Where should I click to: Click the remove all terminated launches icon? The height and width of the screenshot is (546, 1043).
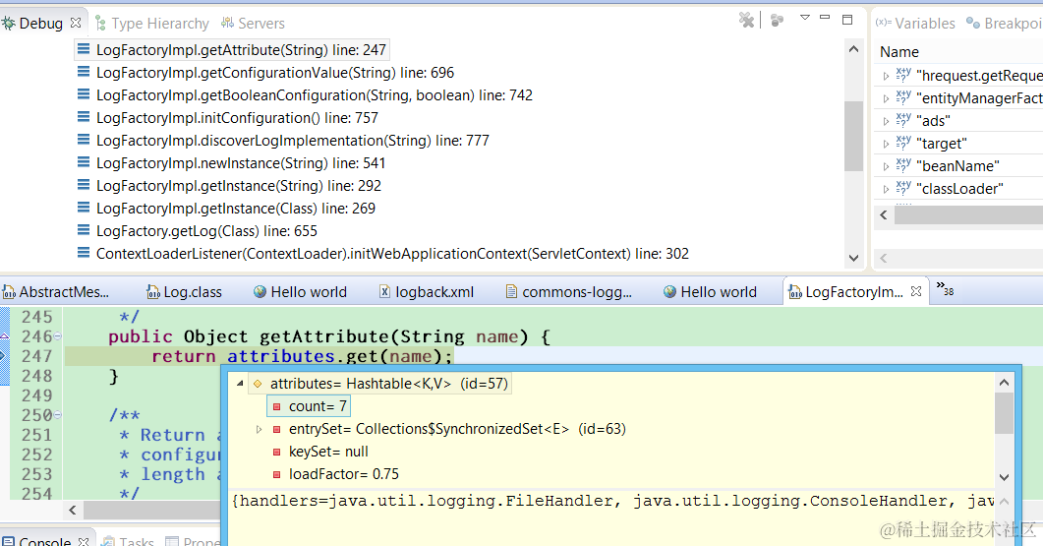[x=747, y=21]
